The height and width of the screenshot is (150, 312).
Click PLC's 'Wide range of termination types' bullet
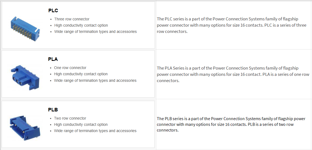(95, 32)
